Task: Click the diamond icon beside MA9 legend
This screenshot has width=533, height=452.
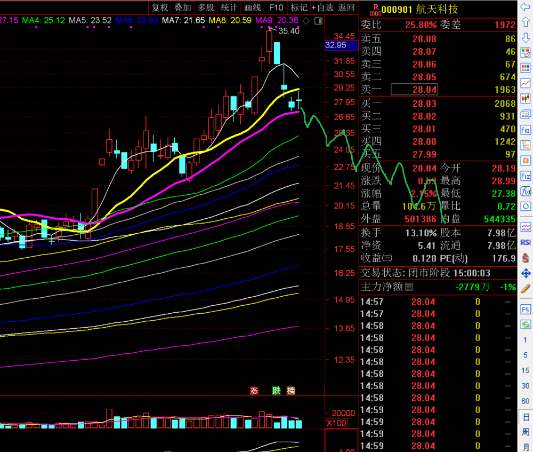Action: (x=306, y=21)
